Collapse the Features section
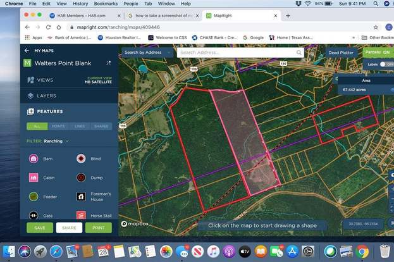 click(x=69, y=111)
